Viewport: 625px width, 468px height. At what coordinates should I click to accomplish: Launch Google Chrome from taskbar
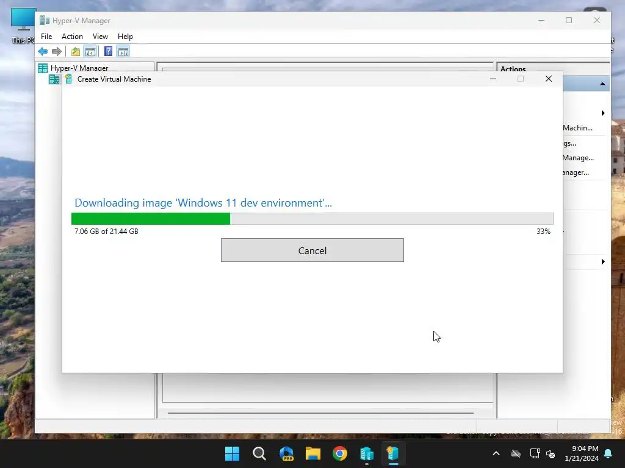point(340,453)
